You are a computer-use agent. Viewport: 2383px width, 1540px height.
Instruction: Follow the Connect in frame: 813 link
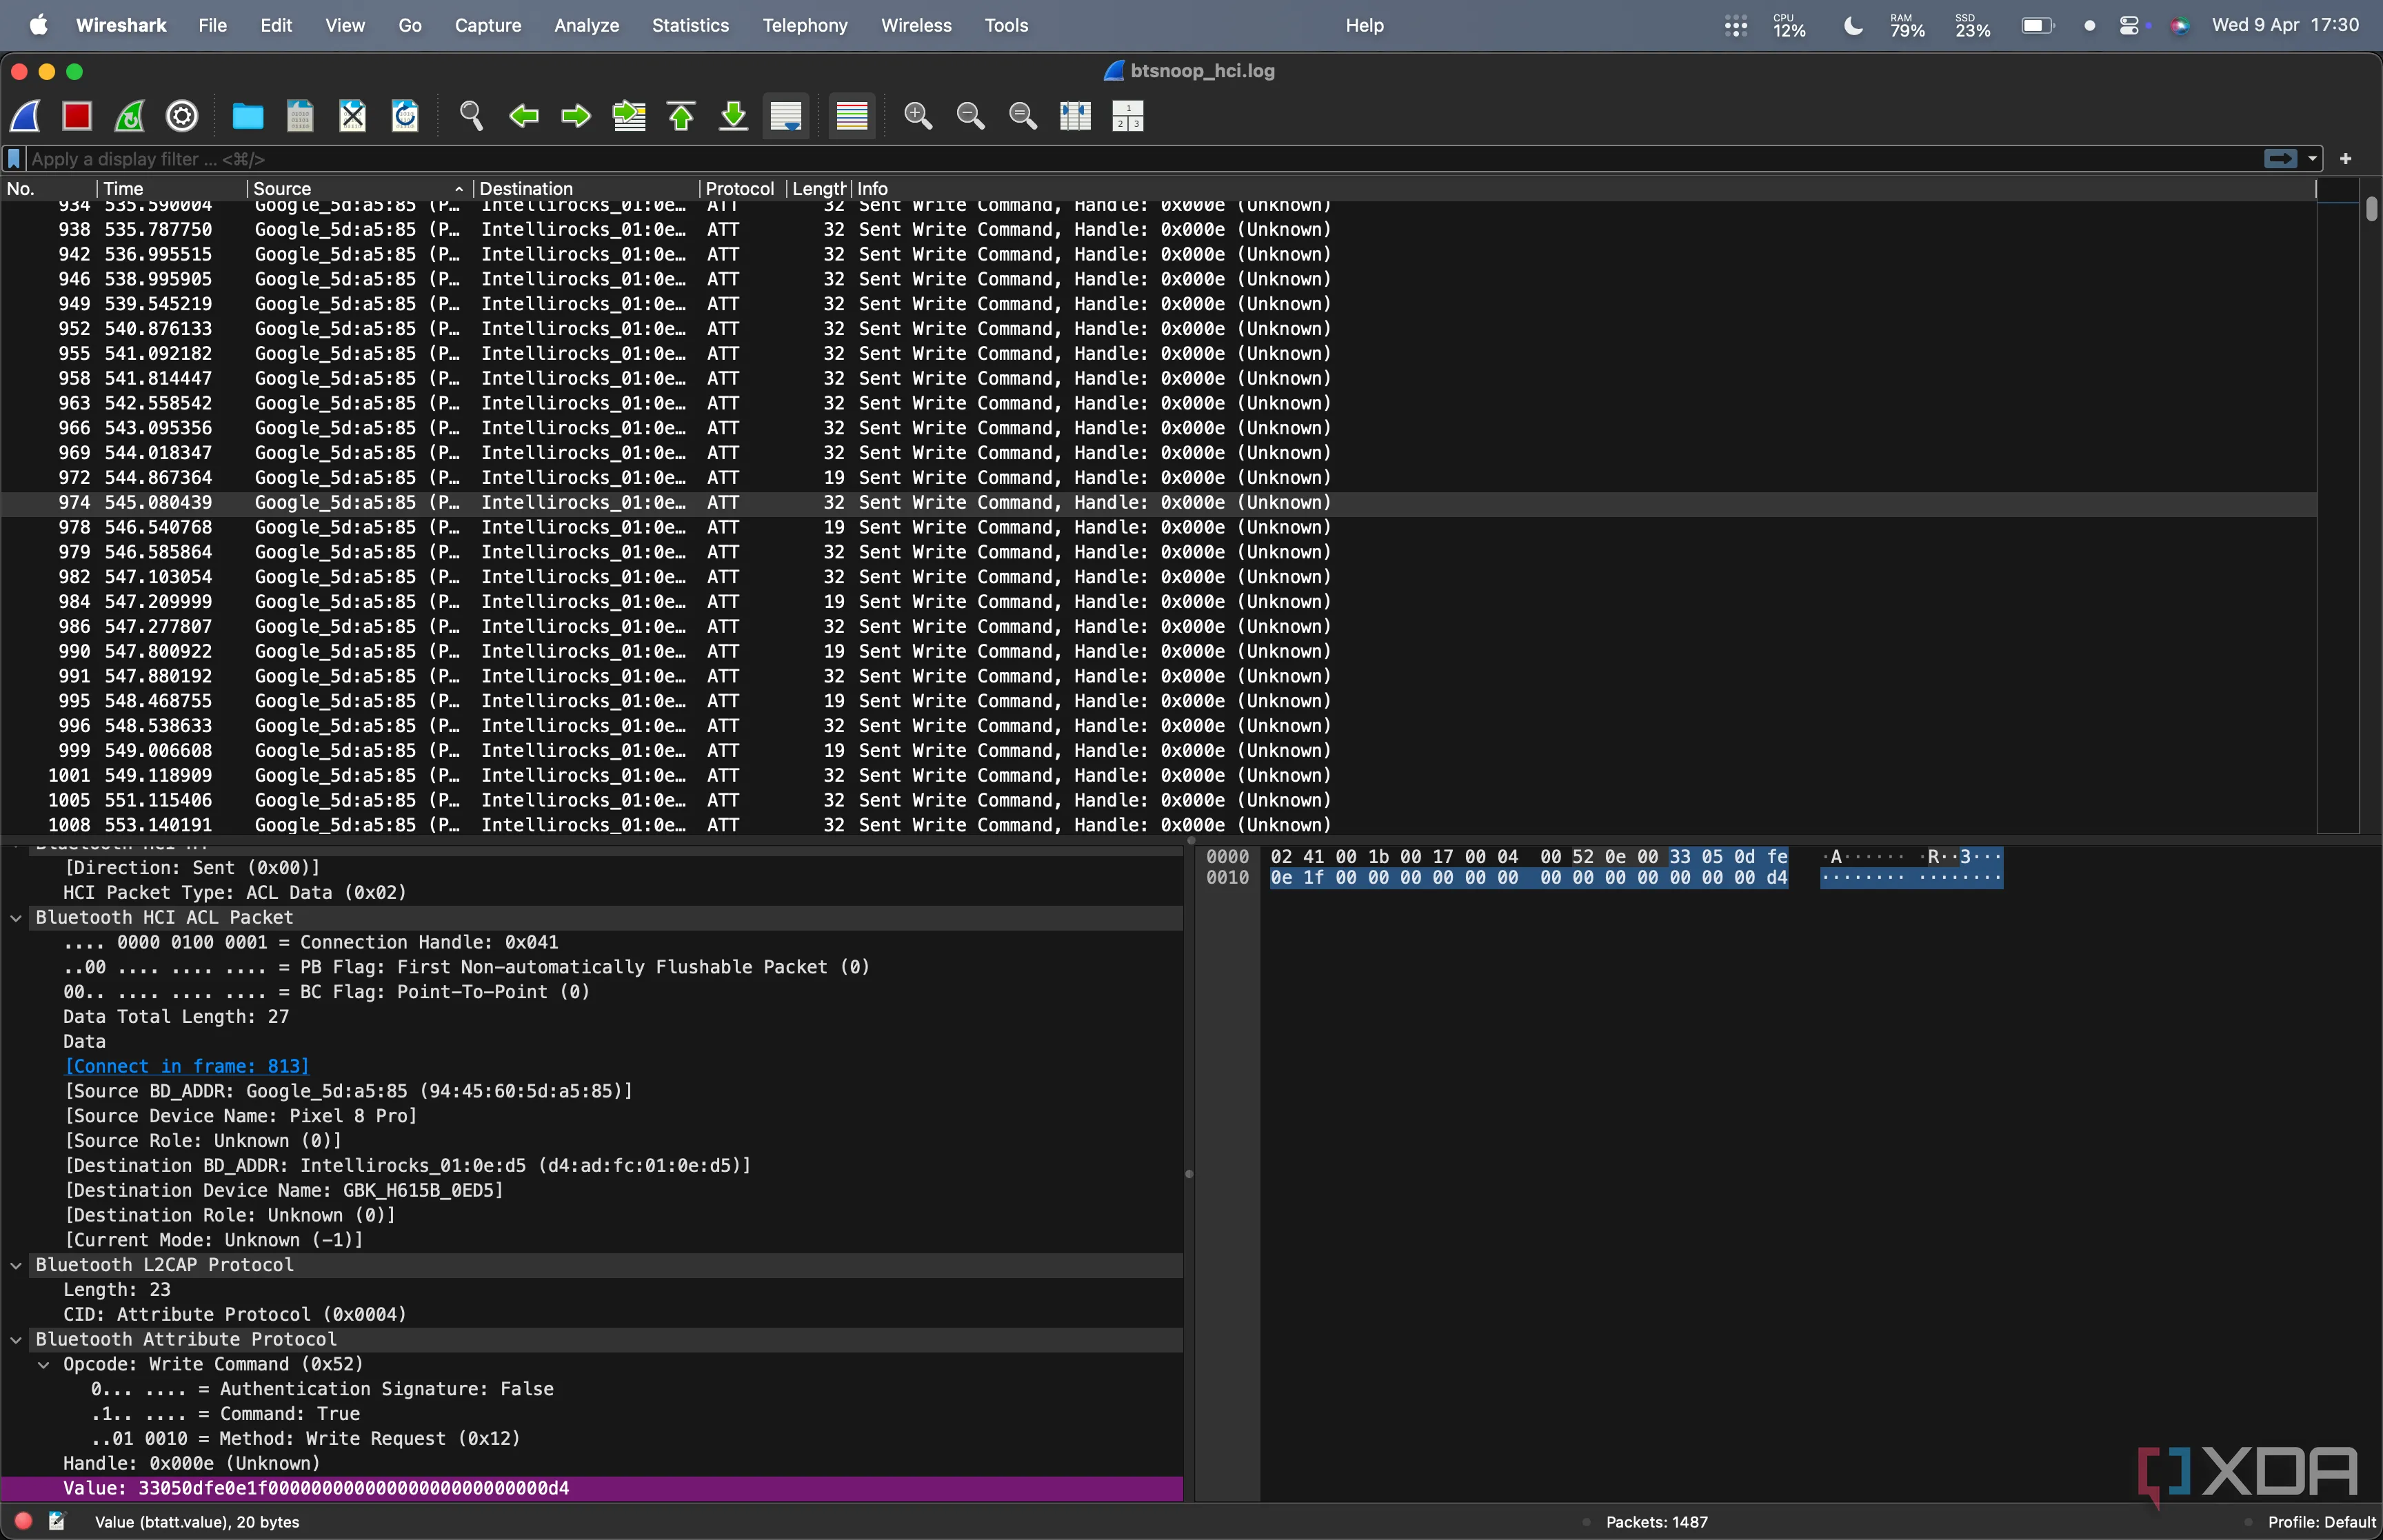pyautogui.click(x=187, y=1067)
